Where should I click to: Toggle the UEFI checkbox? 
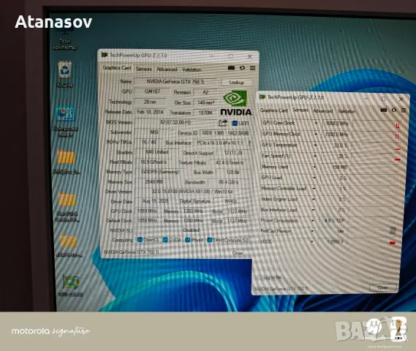coord(235,123)
